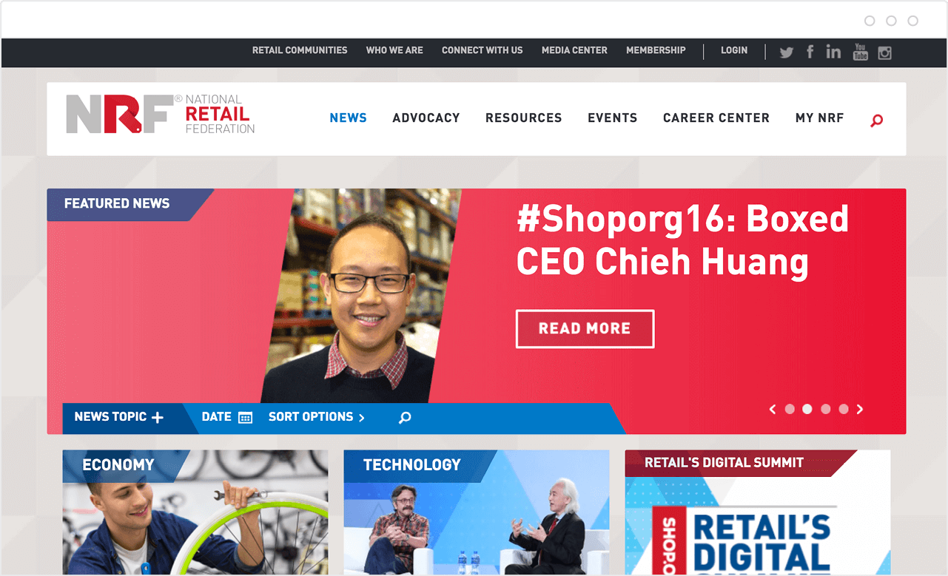Click the Read More button
The width and height of the screenshot is (948, 576).
click(585, 329)
